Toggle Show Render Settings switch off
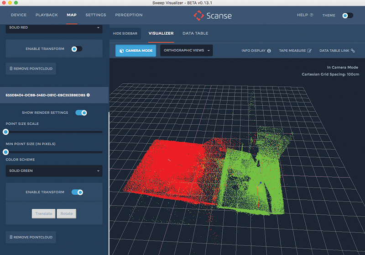The image size is (365, 255). (81, 113)
